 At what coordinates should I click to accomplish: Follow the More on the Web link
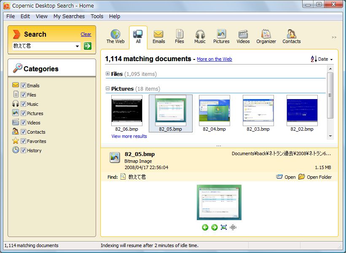(214, 59)
